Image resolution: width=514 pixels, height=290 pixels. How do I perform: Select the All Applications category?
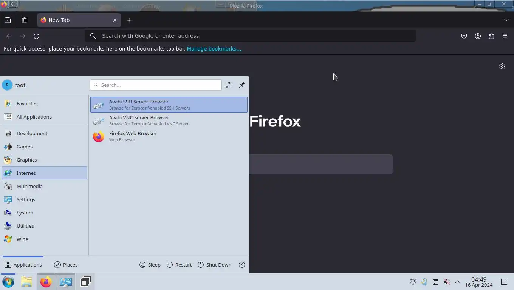coord(44,117)
